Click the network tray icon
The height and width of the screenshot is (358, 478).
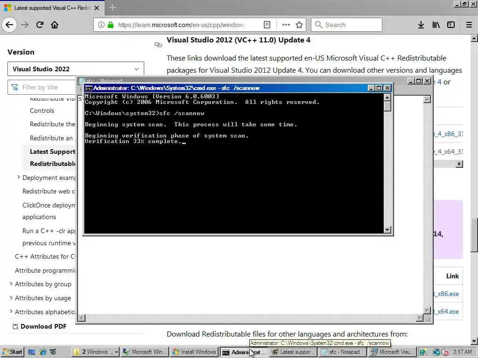point(436,352)
